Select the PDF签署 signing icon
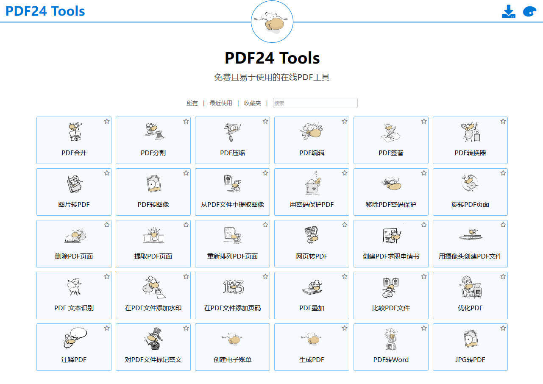The width and height of the screenshot is (543, 384). tap(391, 132)
